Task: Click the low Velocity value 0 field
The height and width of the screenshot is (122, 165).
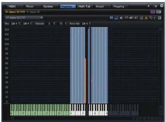Action: click(49, 24)
